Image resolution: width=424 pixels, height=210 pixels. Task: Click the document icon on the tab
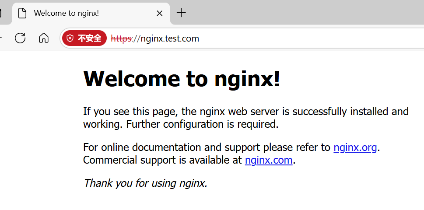click(22, 13)
